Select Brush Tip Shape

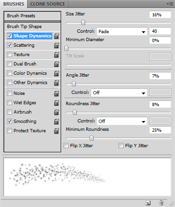tap(32, 27)
